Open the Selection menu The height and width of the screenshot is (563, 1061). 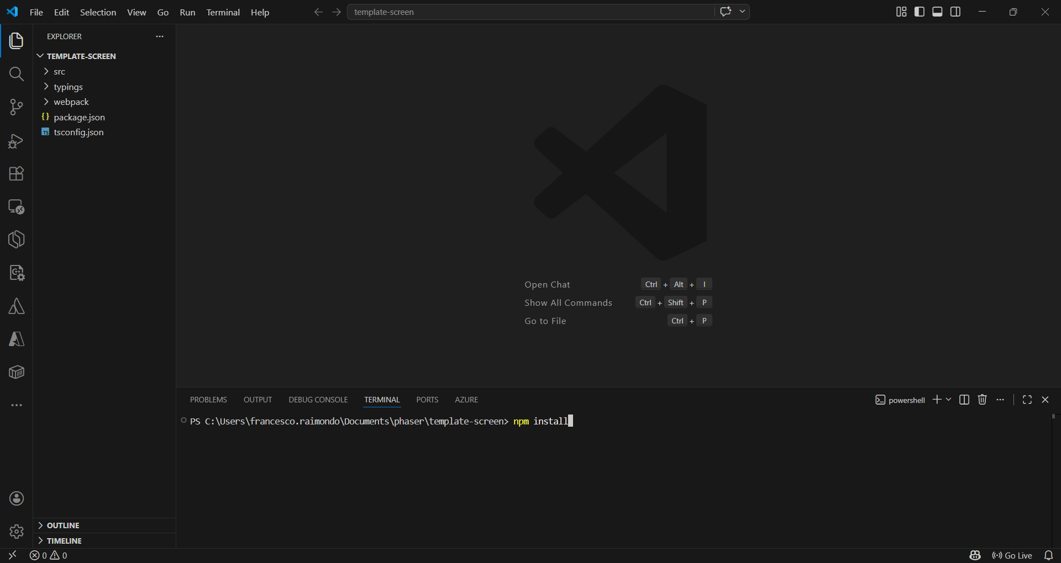[x=98, y=12]
